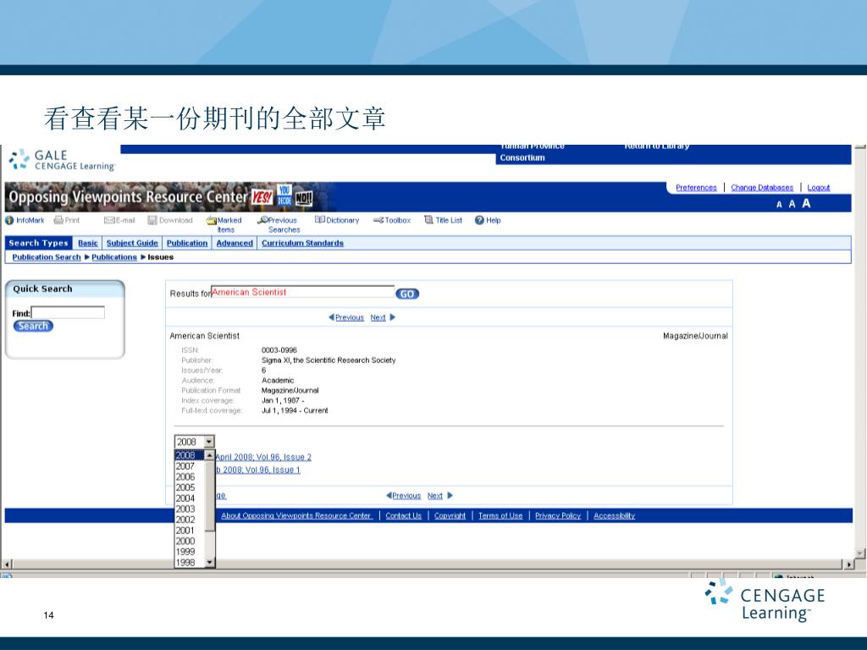
Task: Go to Publication Search breadcrumb
Action: pyautogui.click(x=47, y=257)
